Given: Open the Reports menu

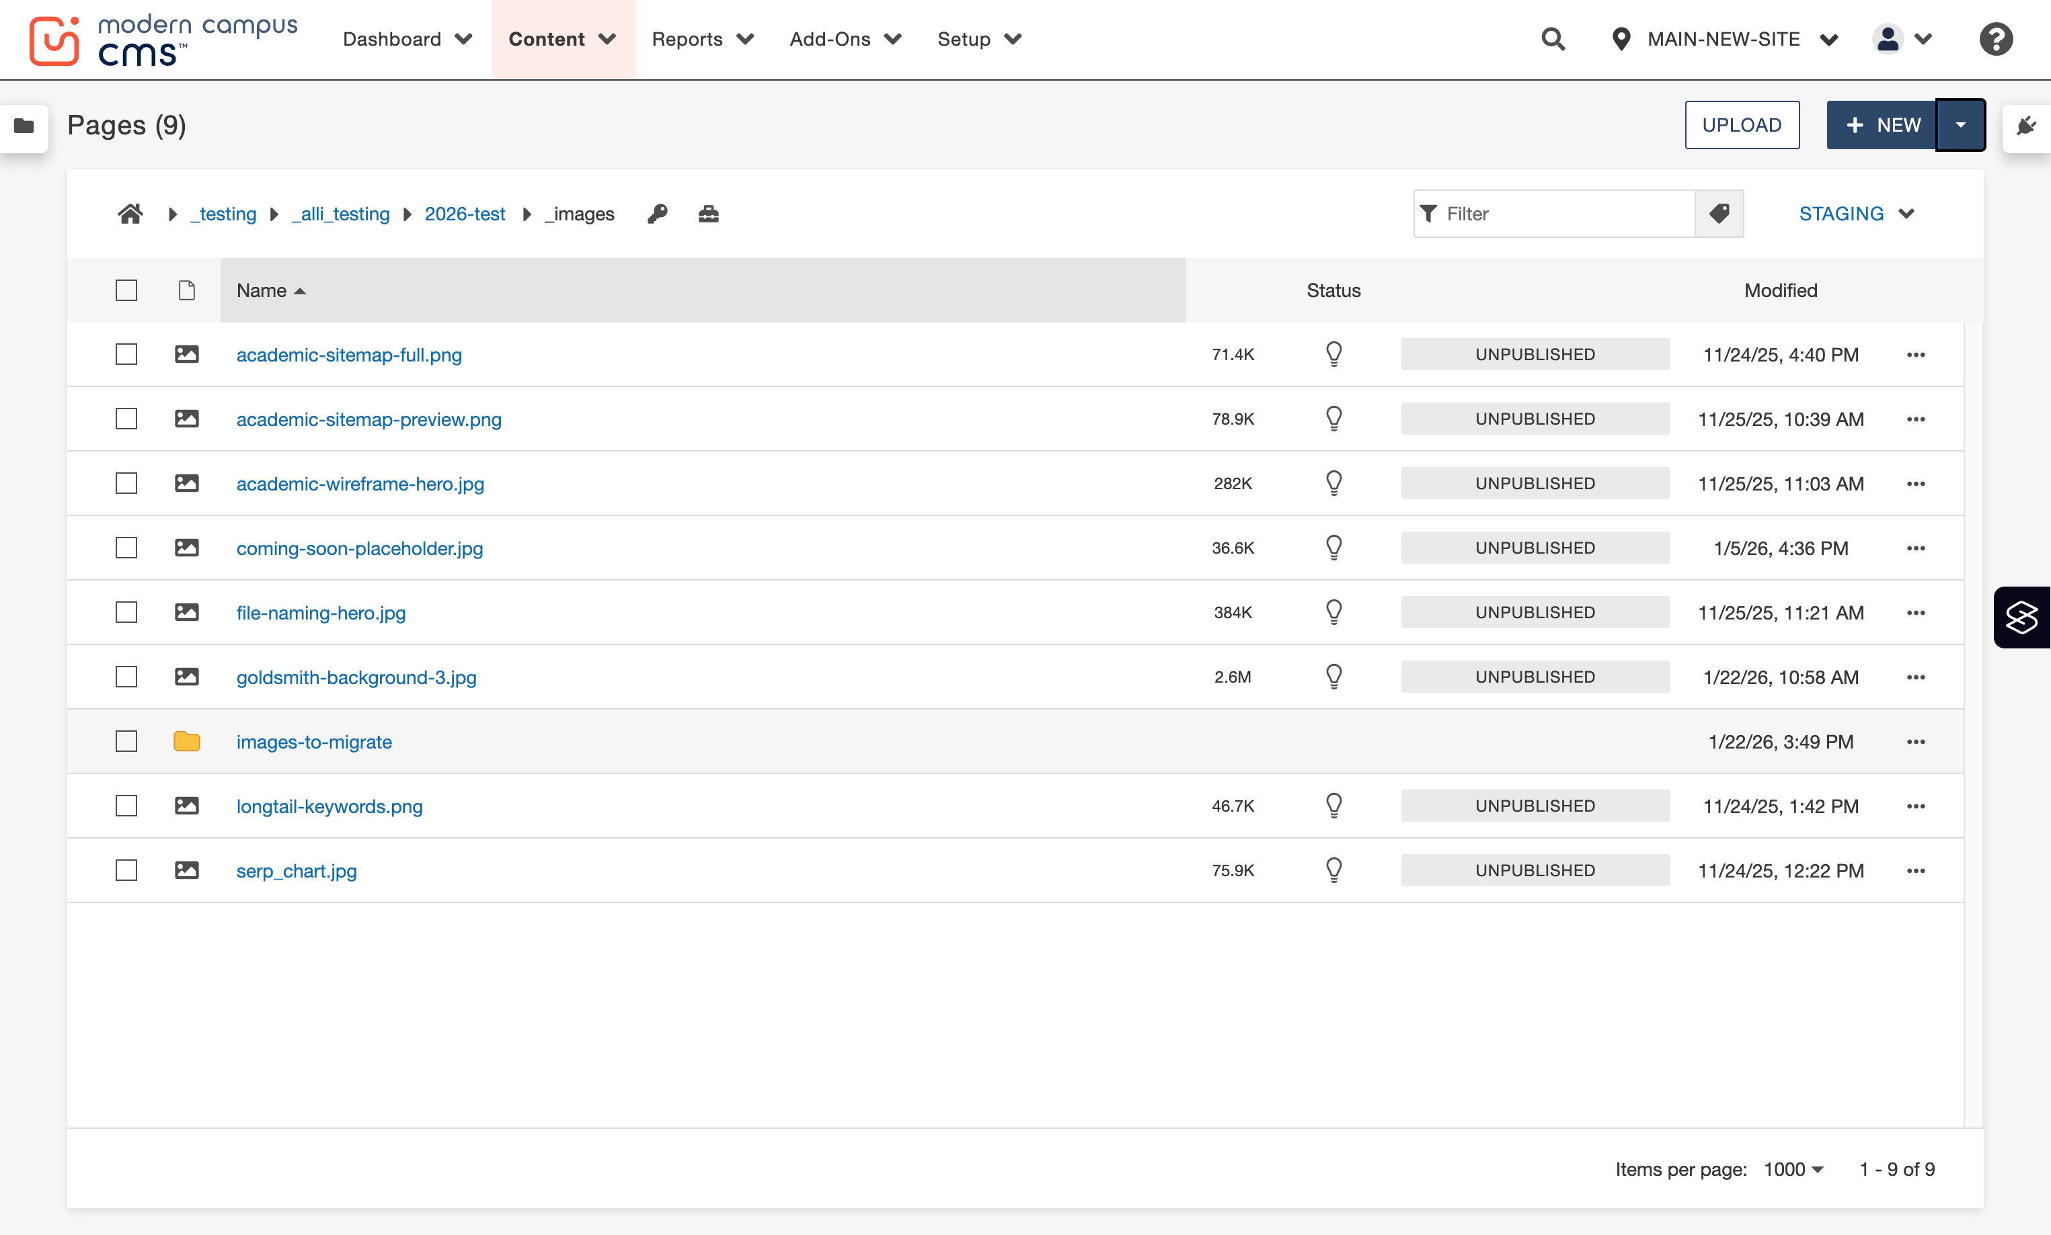Looking at the screenshot, I should click(703, 39).
